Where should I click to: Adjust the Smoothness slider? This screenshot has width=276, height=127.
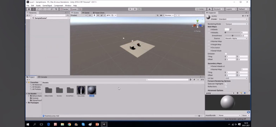232,36
